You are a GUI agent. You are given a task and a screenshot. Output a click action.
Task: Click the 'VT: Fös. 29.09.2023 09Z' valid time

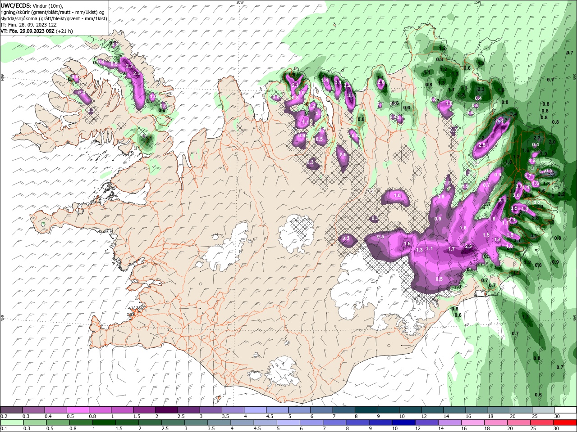27,31
